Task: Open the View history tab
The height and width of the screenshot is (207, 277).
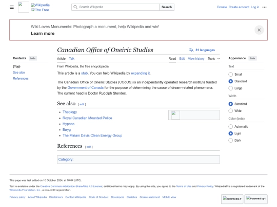Action: [x=196, y=59]
